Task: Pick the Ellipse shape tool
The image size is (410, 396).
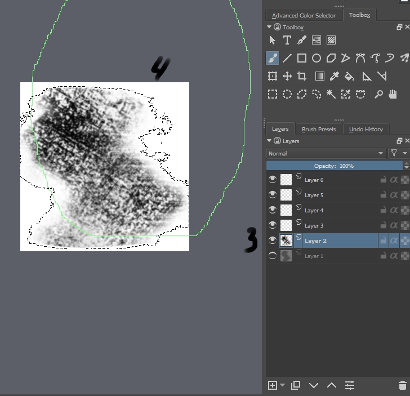Action: coord(317,58)
